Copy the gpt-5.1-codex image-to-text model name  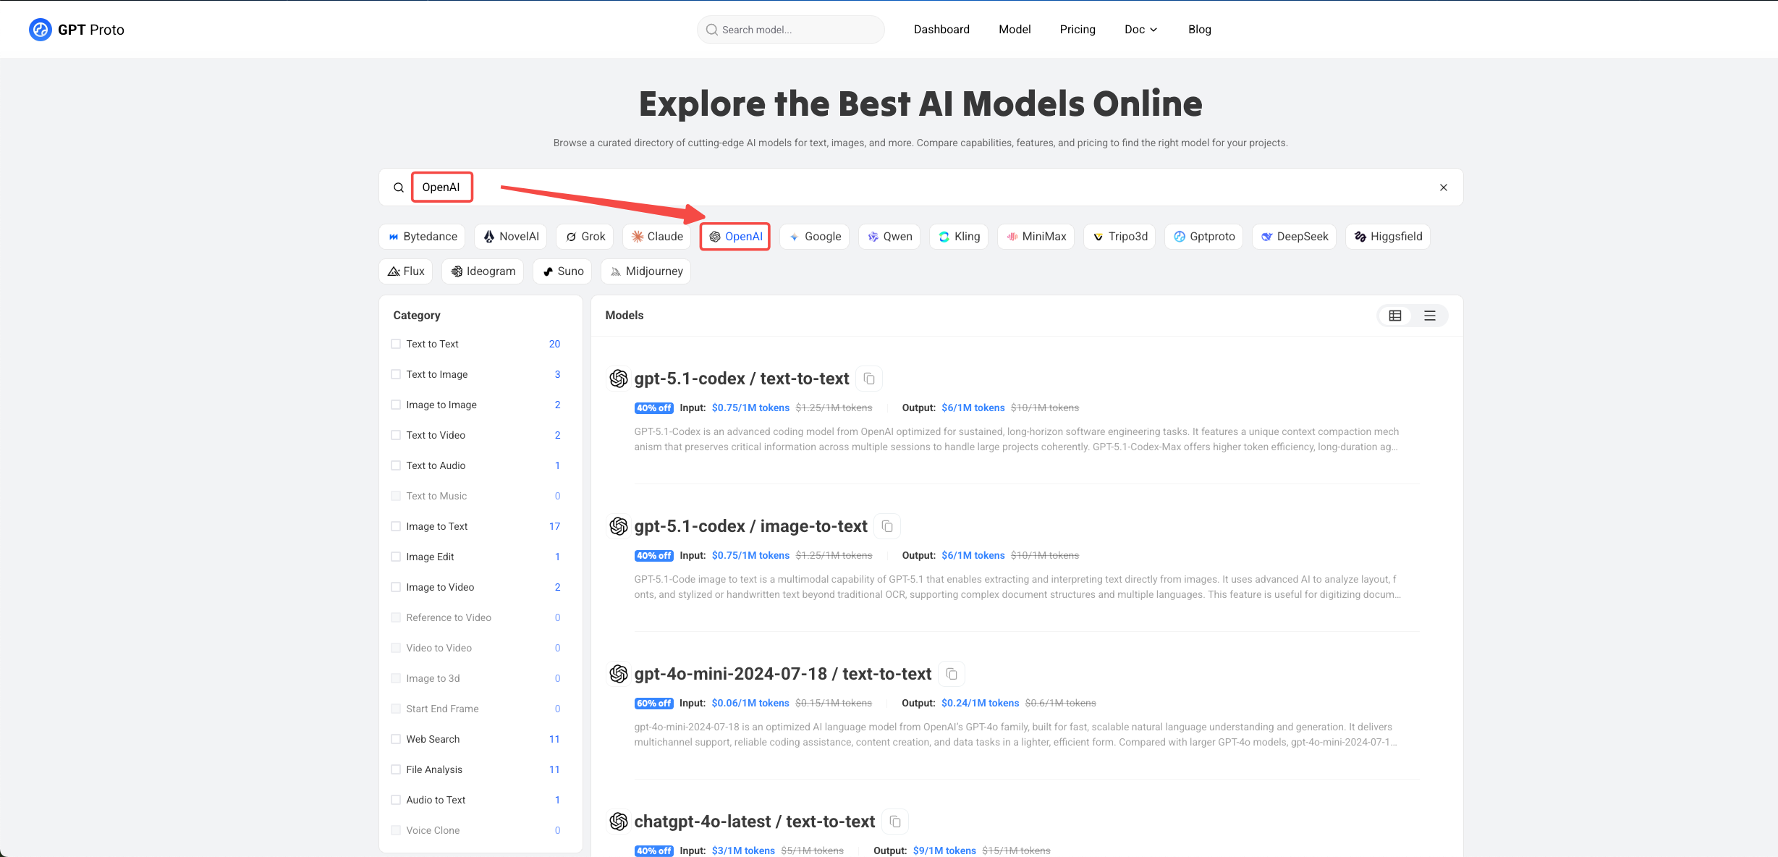[x=887, y=526]
